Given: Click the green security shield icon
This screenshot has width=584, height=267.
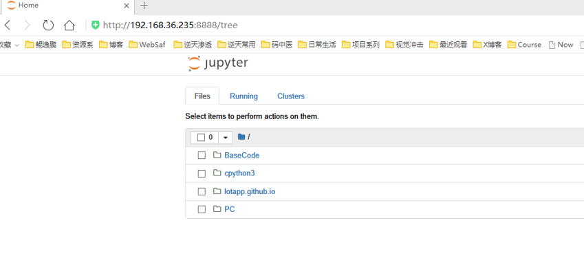Looking at the screenshot, I should (96, 25).
